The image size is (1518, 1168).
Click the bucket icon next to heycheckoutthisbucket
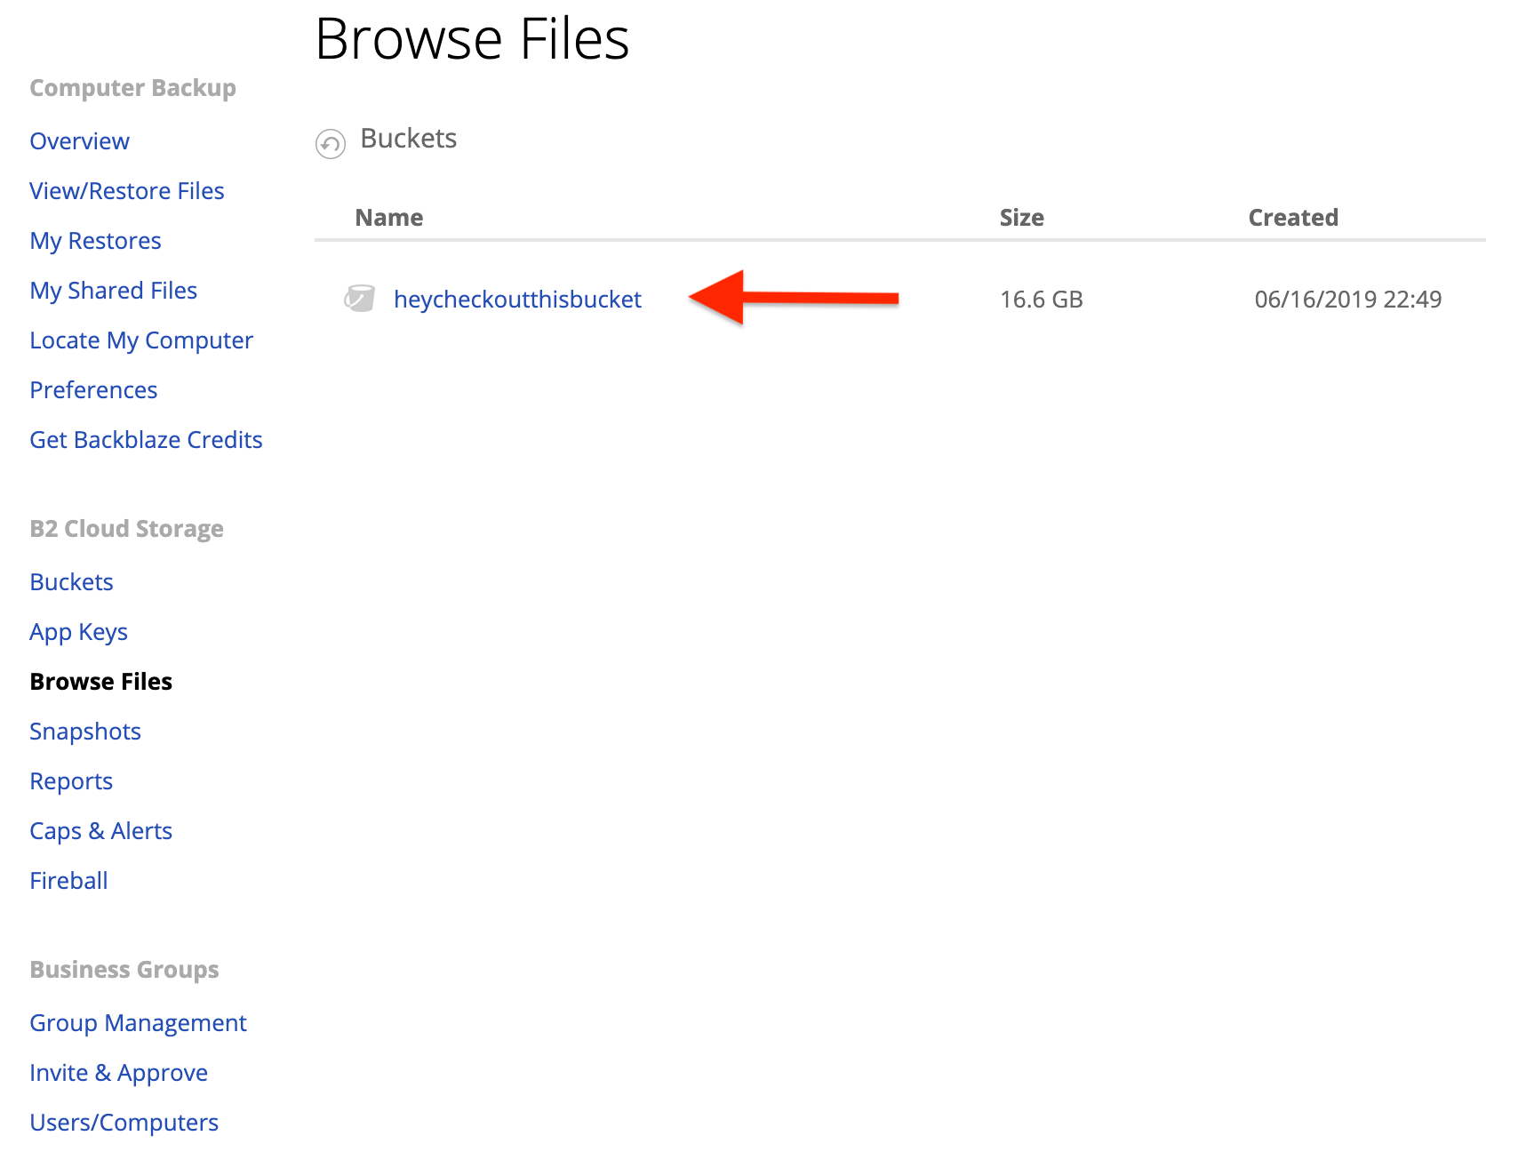tap(359, 299)
